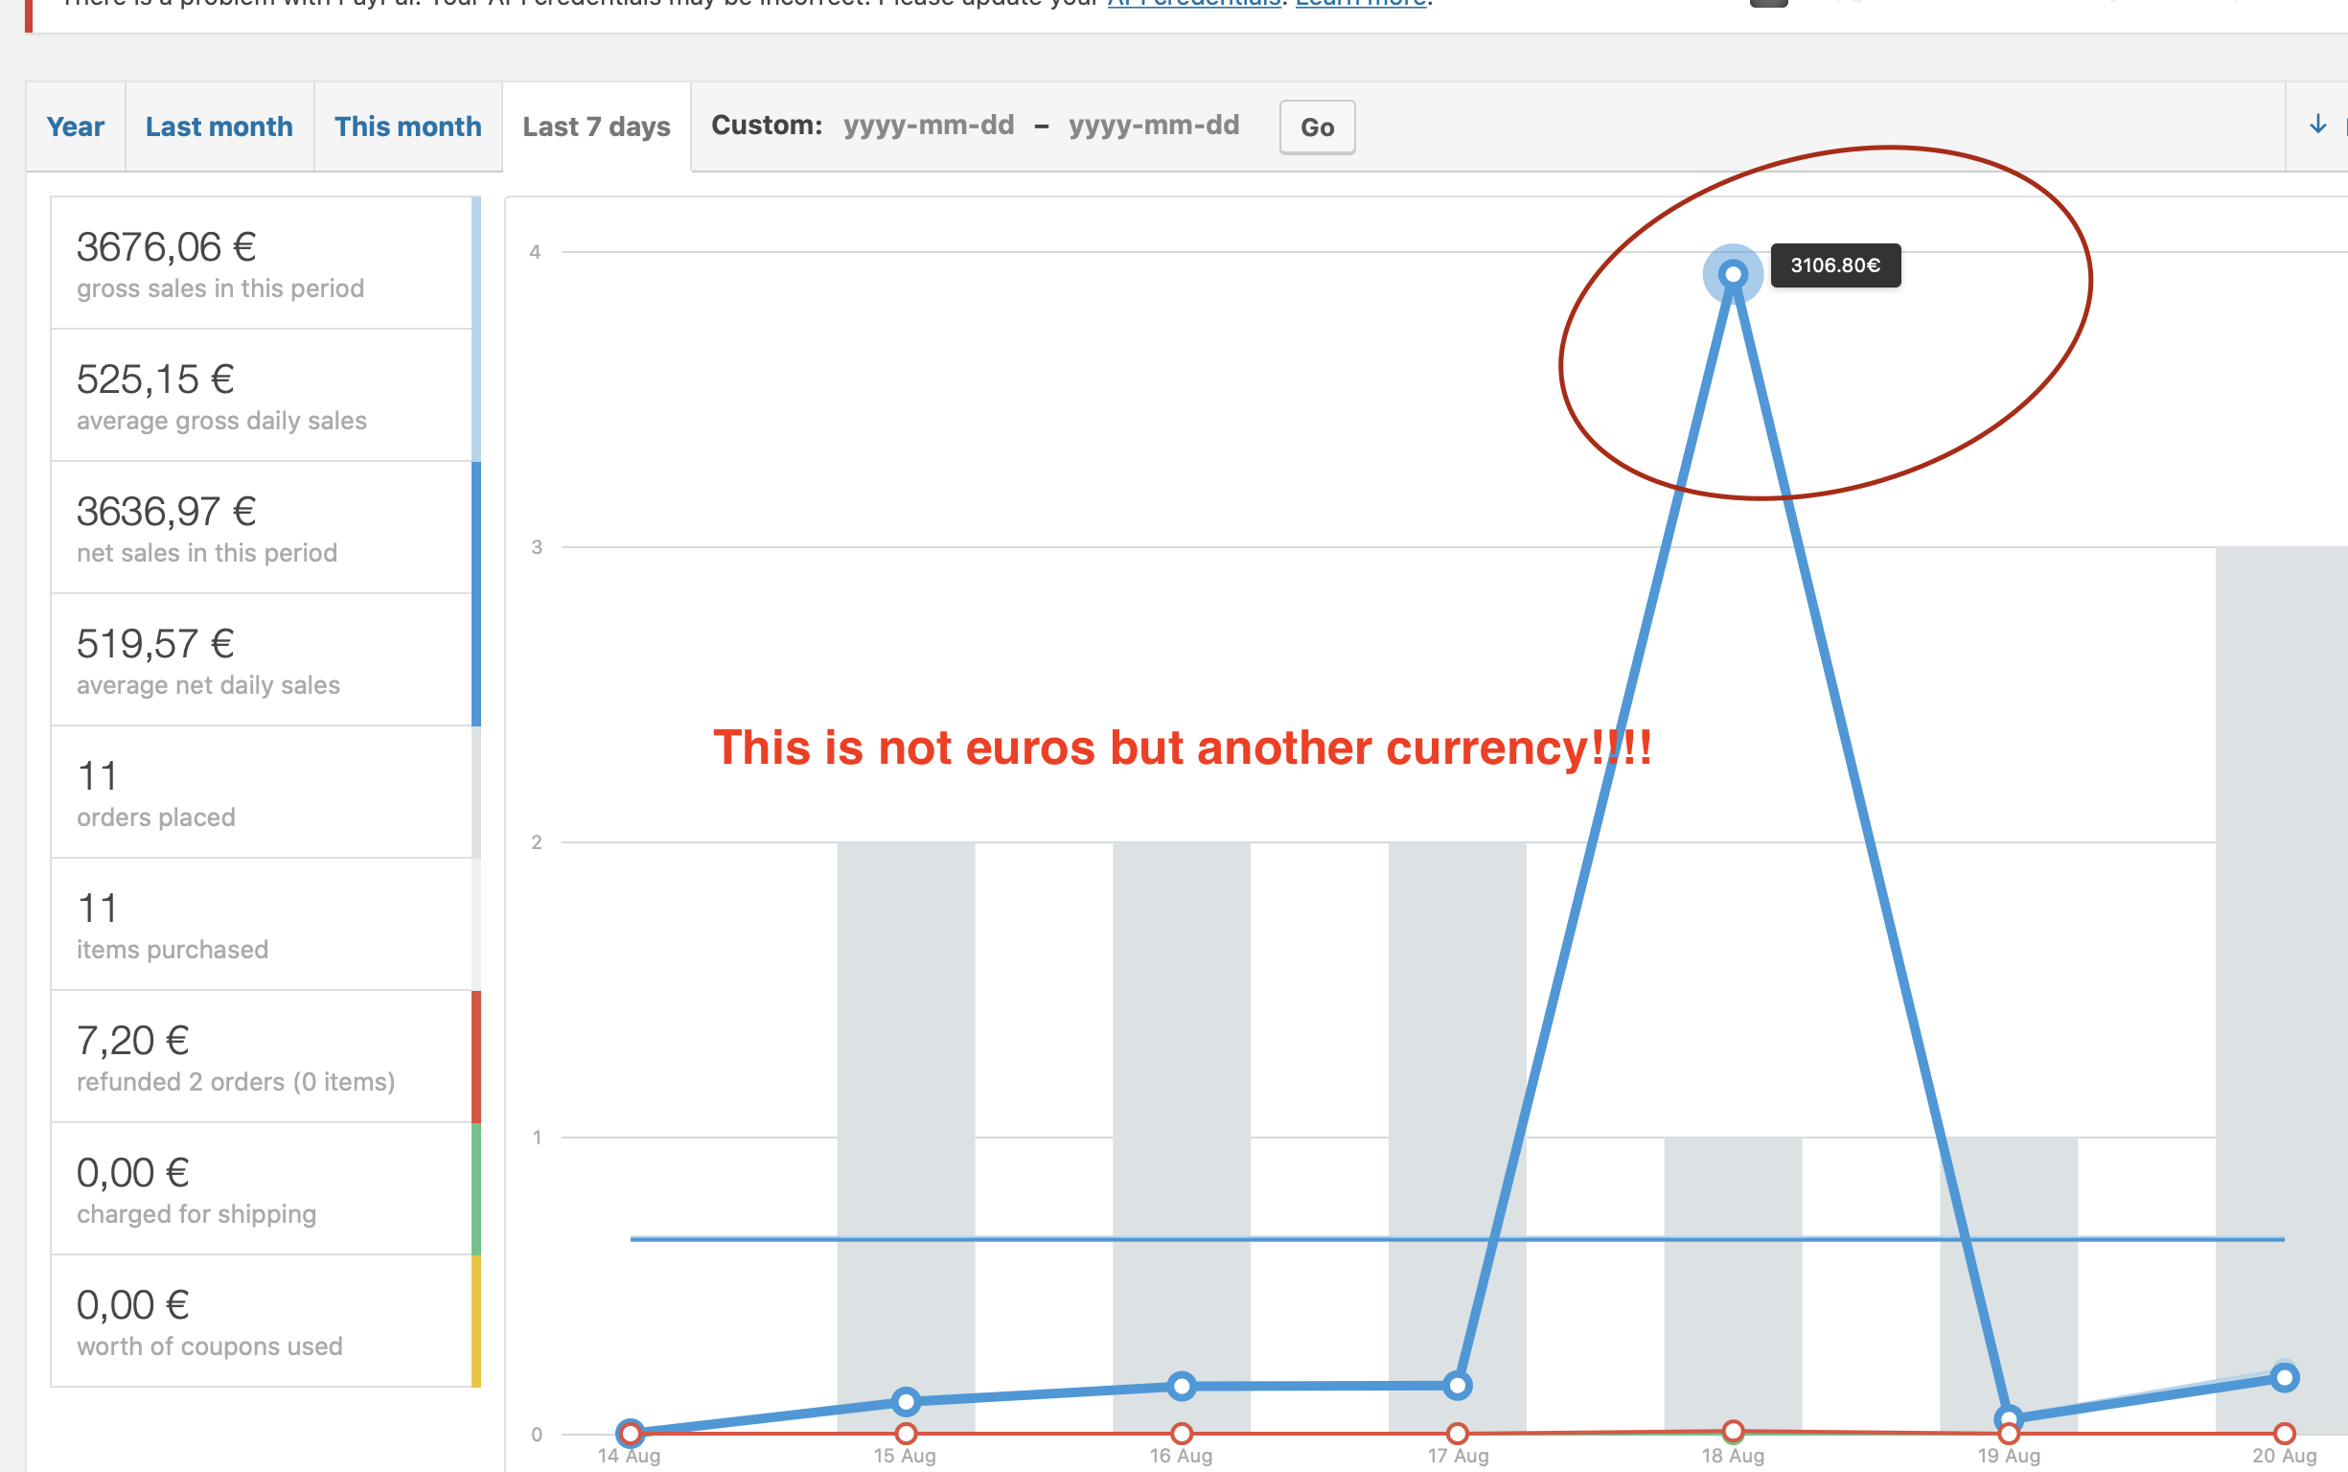Focus the custom start date field
2348x1472 pixels.
tap(929, 126)
